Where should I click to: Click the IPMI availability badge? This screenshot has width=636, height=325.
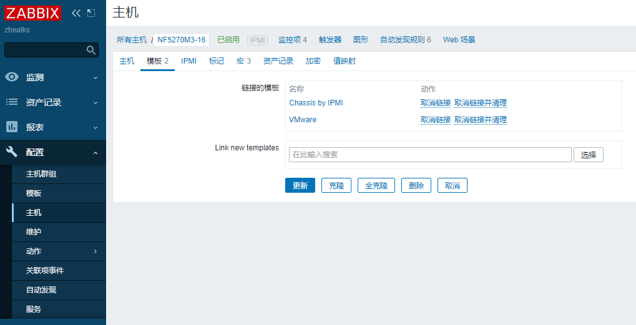(257, 40)
